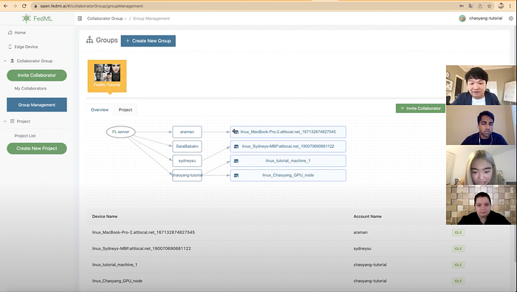517x292 pixels.
Task: Click the linux_Chaoyang_GPU_node device icon
Action: (x=236, y=175)
